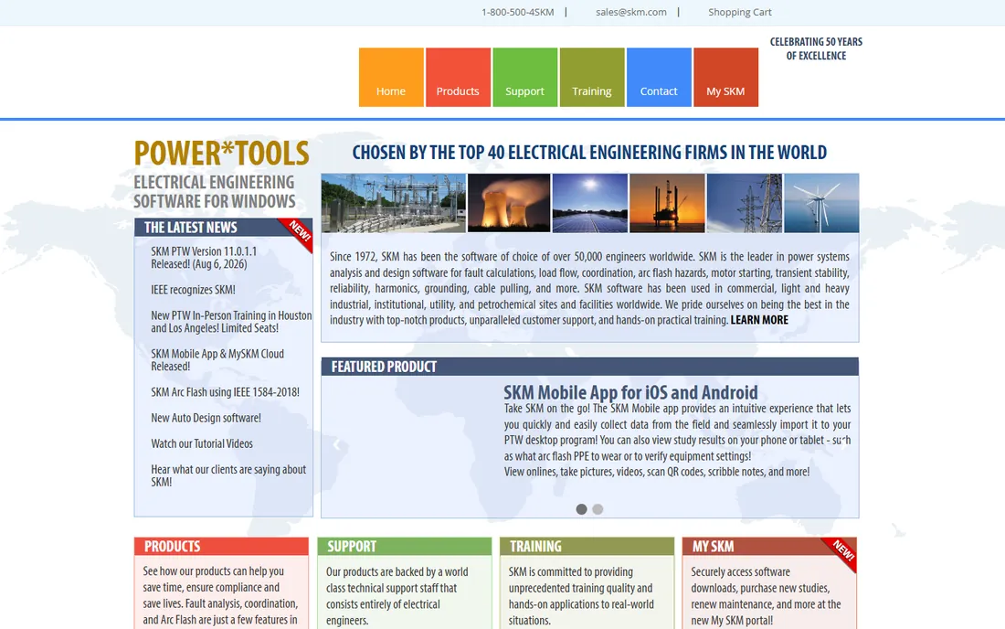Image resolution: width=1005 pixels, height=629 pixels.
Task: Open the Support navigation tile
Action: (x=525, y=77)
